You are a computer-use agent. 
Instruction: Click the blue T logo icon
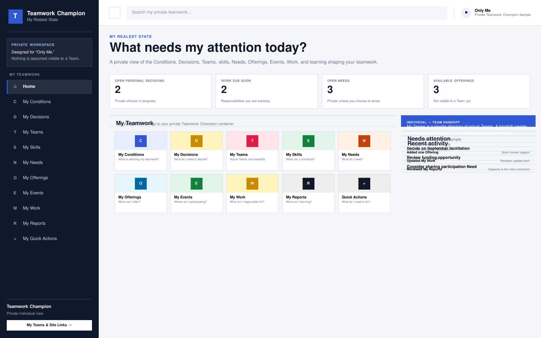point(16,16)
